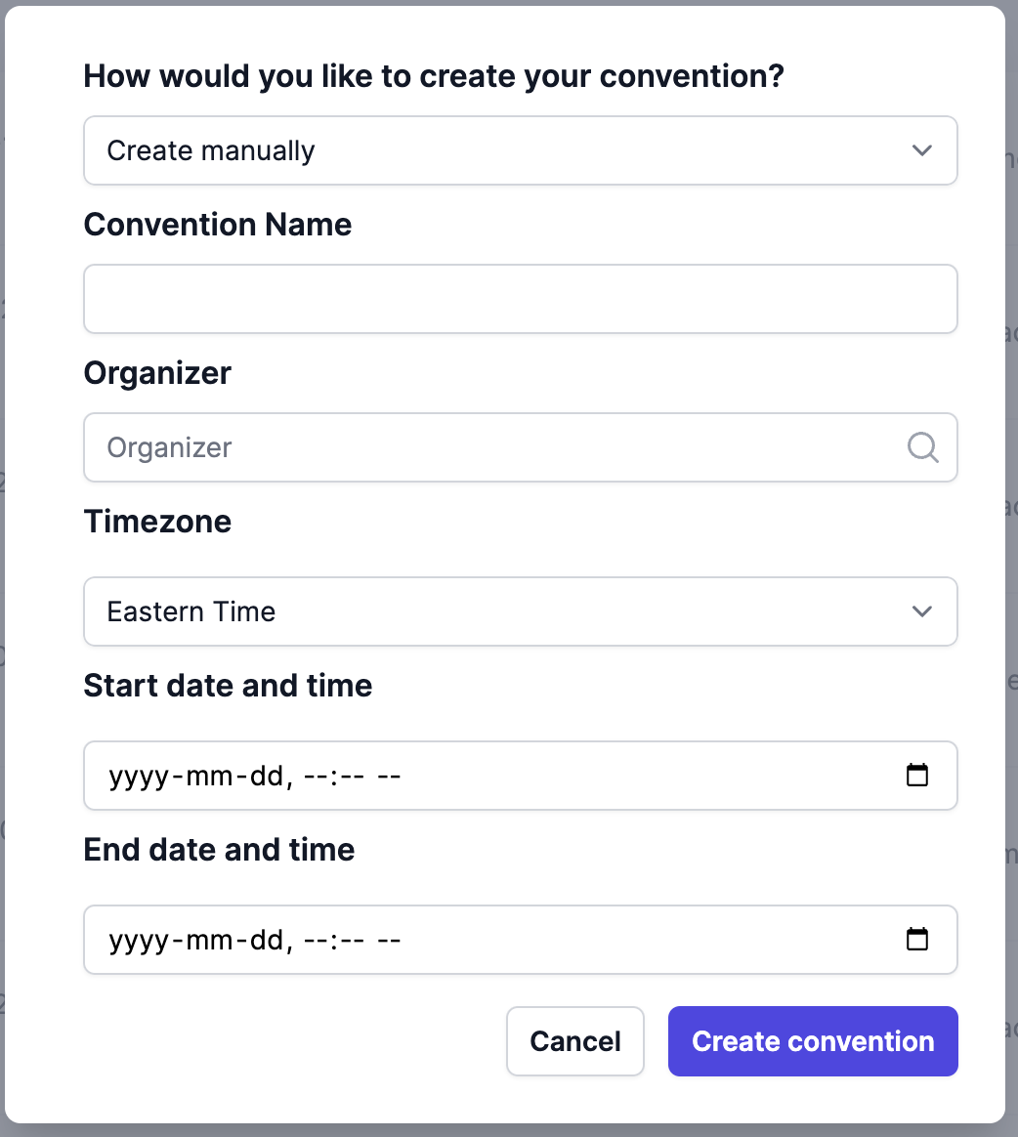Open the Start date calendar picker icon
This screenshot has height=1137, width=1018.
916,776
